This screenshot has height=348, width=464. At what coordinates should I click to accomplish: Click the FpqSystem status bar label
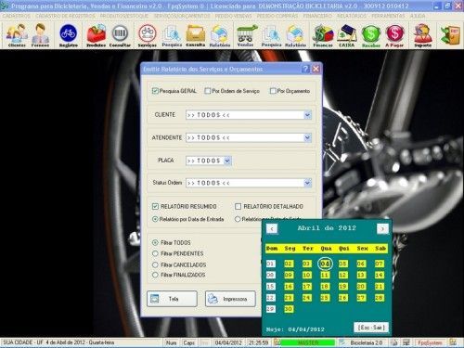point(431,342)
